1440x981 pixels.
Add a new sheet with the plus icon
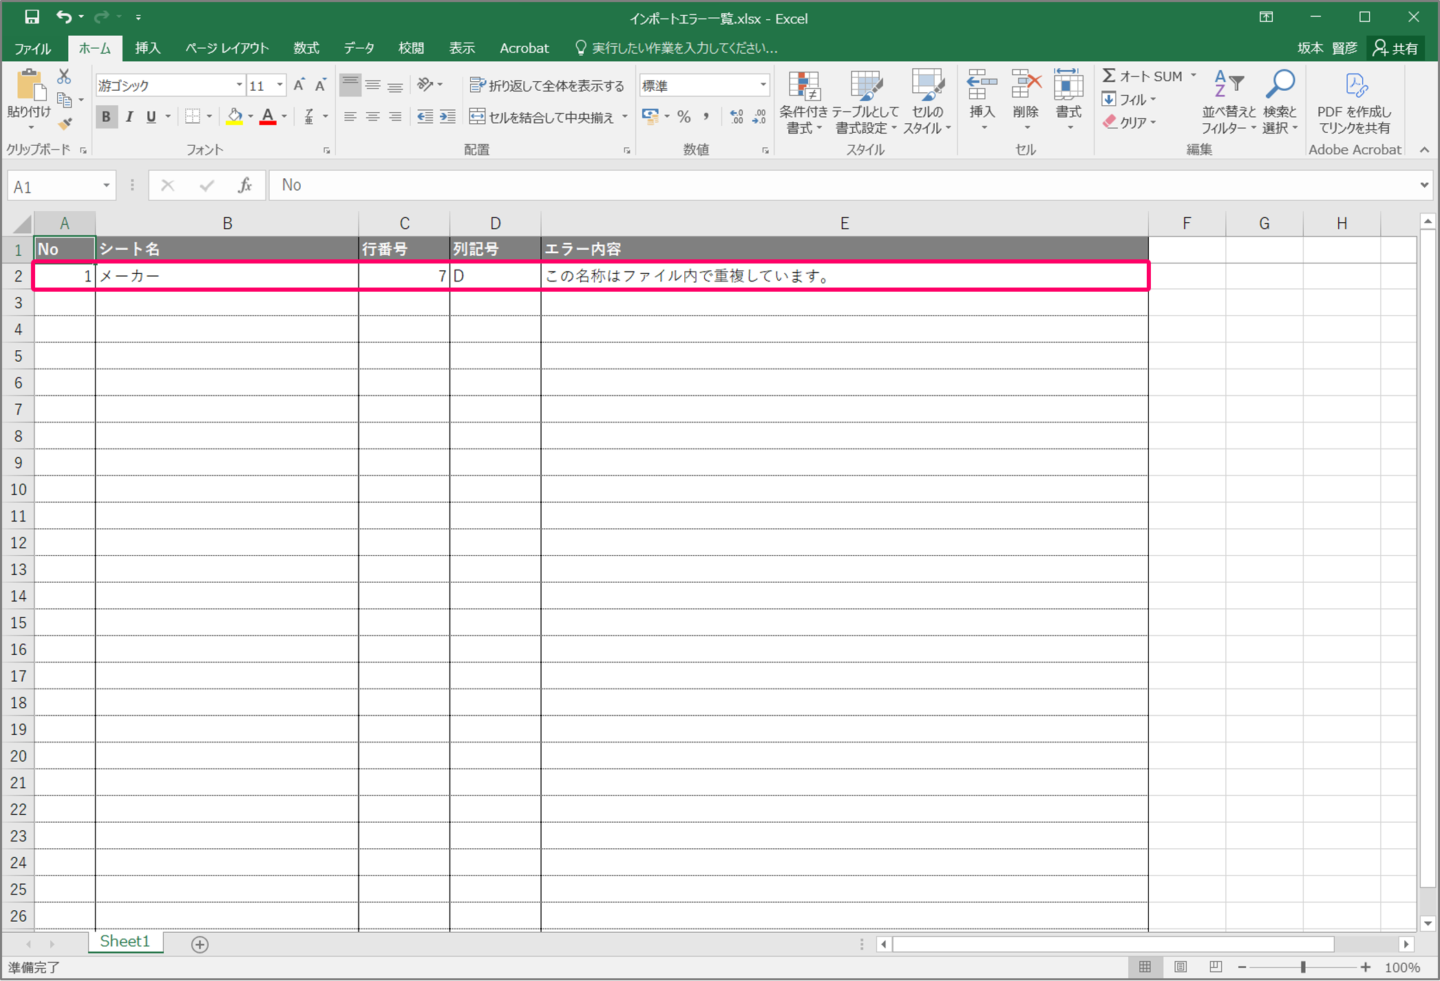click(x=200, y=944)
